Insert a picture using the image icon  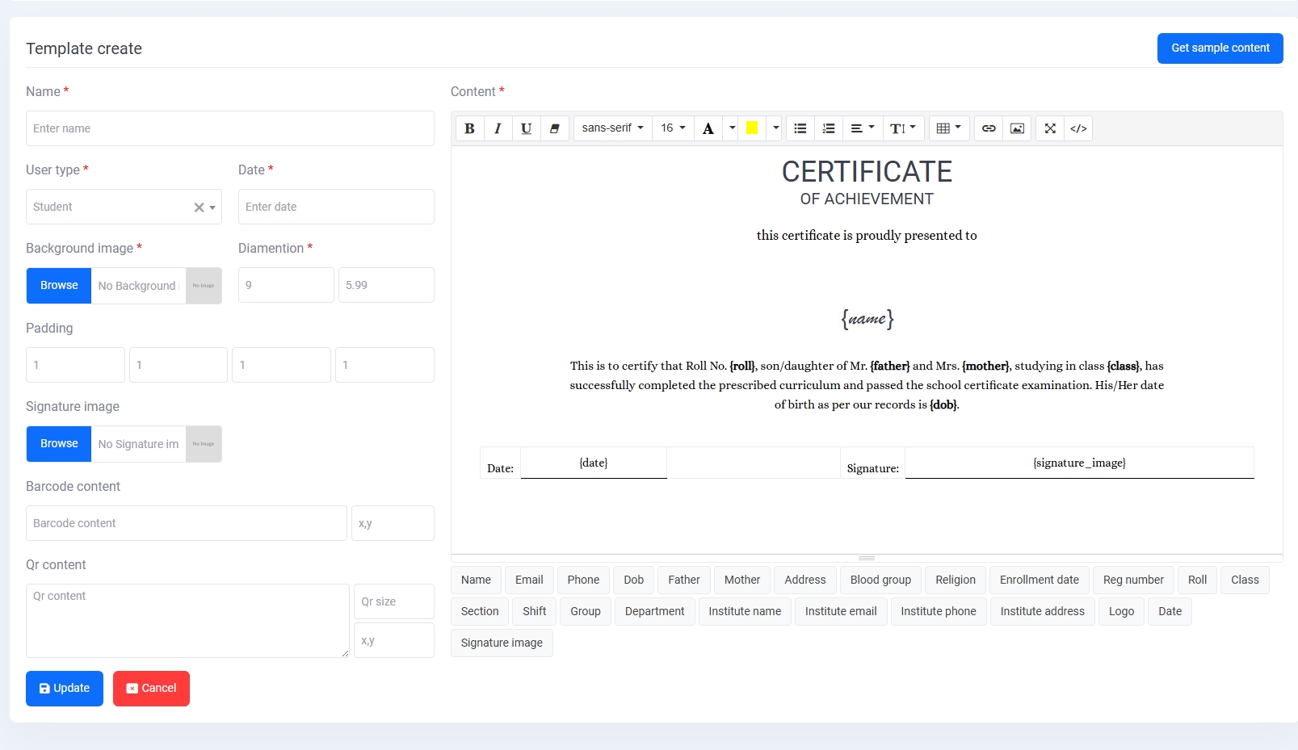click(x=1017, y=128)
